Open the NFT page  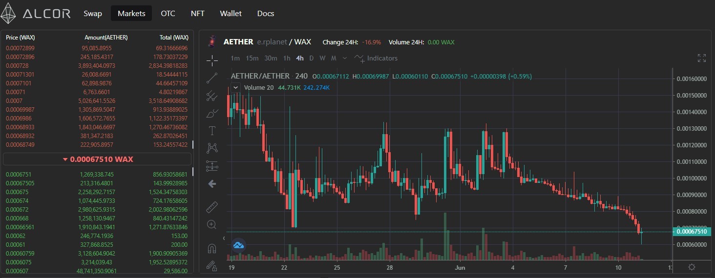tap(197, 13)
